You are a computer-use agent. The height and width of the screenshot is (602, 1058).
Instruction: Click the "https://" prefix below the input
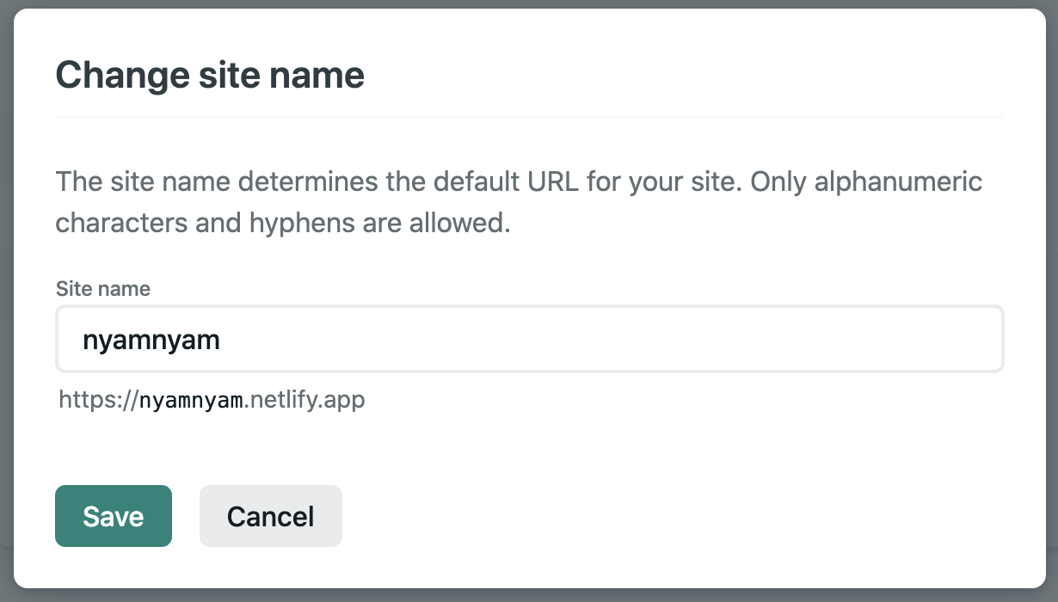98,400
